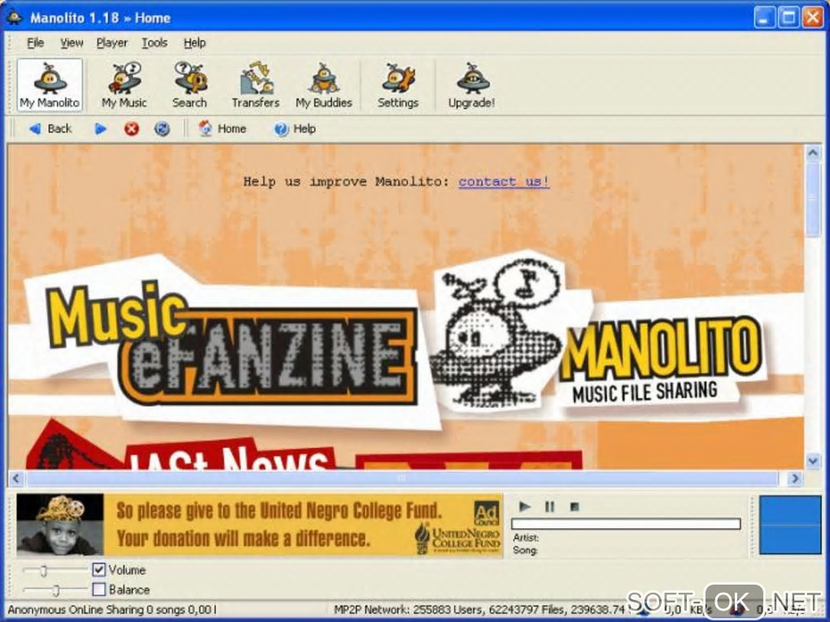Open the My Music library
This screenshot has width=830, height=622.
point(124,85)
